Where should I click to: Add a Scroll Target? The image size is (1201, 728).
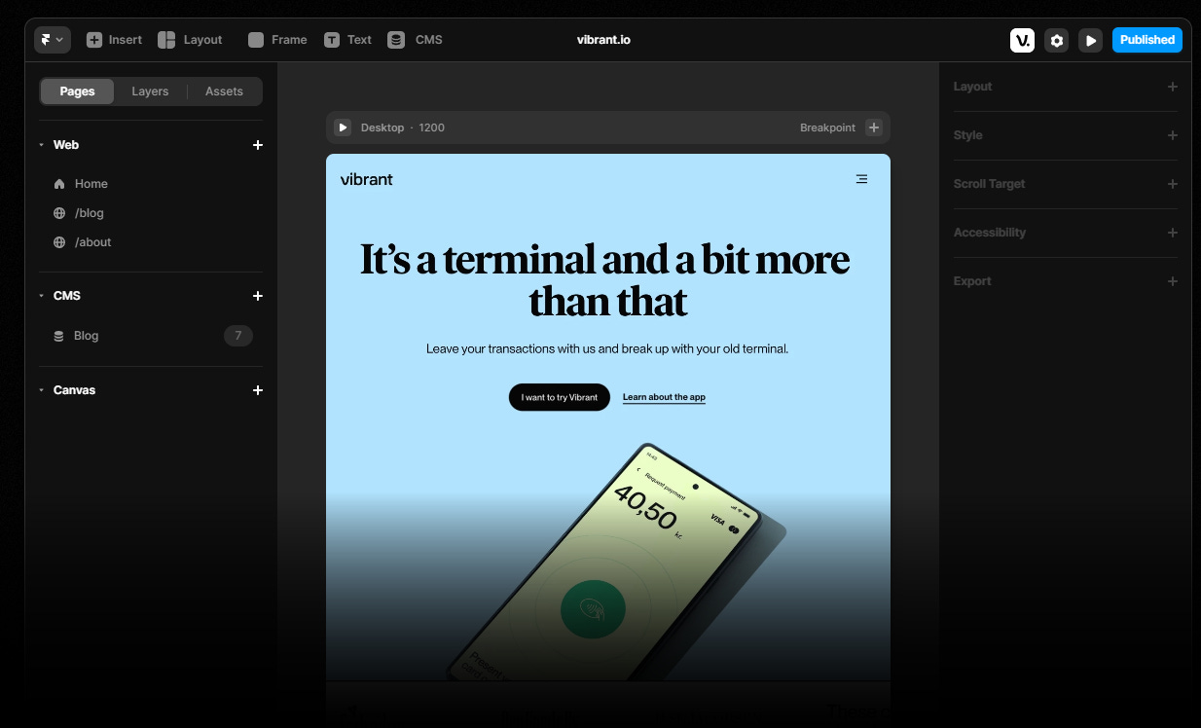click(1173, 184)
